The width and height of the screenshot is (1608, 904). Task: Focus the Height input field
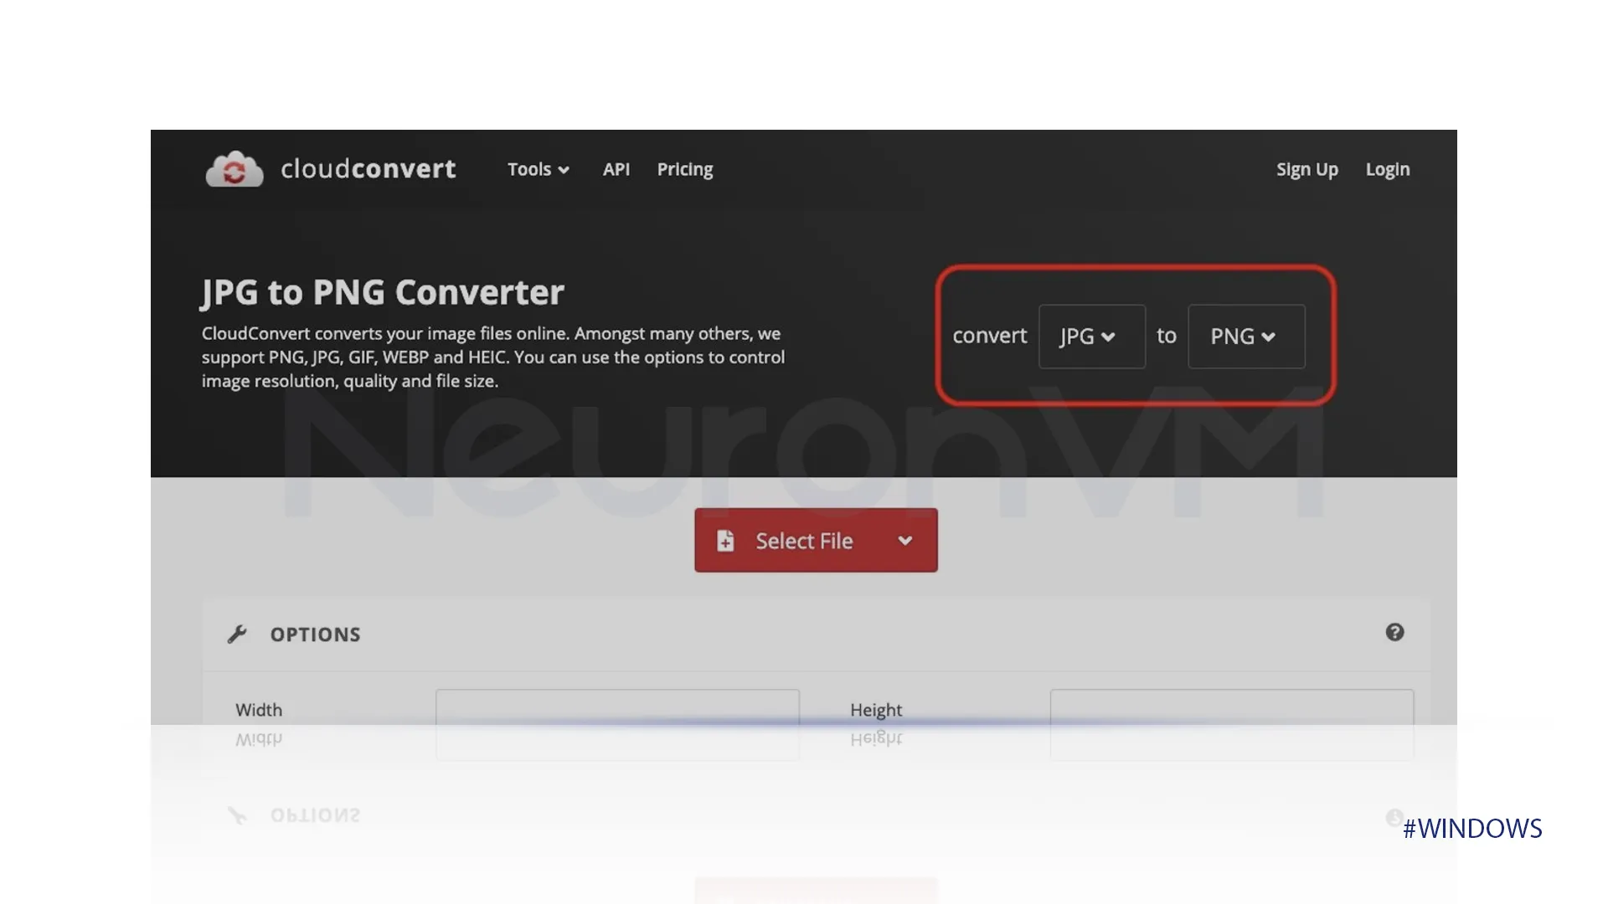tap(1232, 707)
